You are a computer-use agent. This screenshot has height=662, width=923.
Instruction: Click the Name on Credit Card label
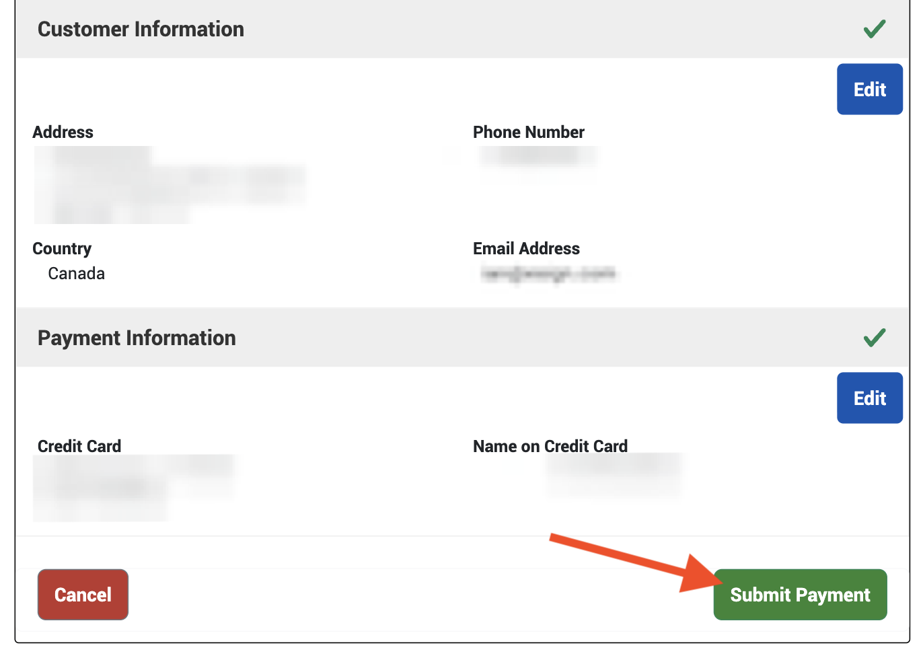pyautogui.click(x=550, y=447)
